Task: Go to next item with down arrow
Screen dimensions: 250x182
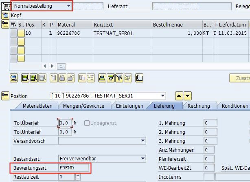Action: (188, 96)
